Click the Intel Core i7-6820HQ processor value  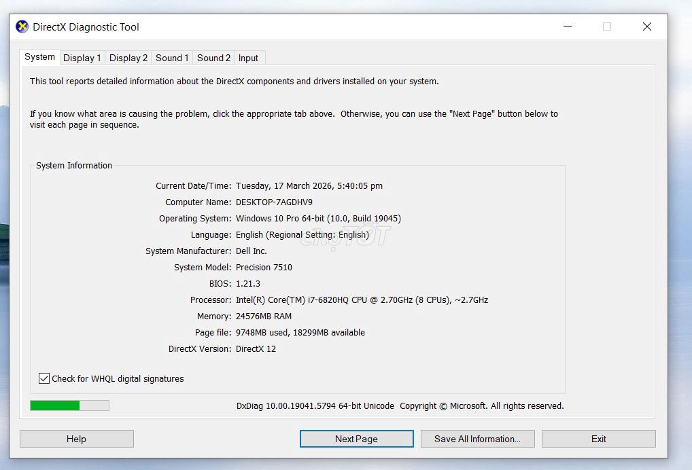tap(362, 300)
